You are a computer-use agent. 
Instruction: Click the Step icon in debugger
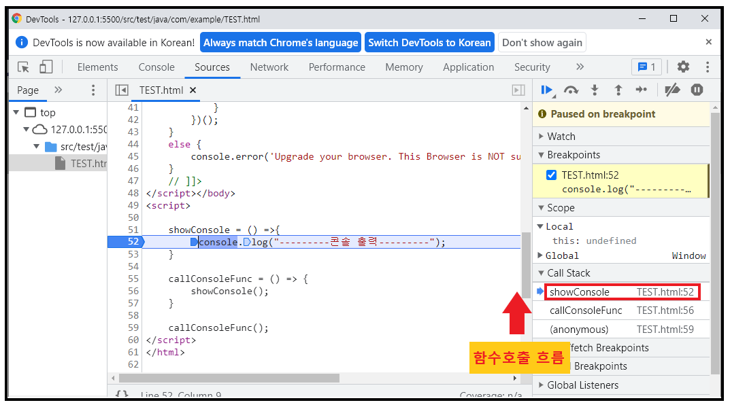click(642, 90)
